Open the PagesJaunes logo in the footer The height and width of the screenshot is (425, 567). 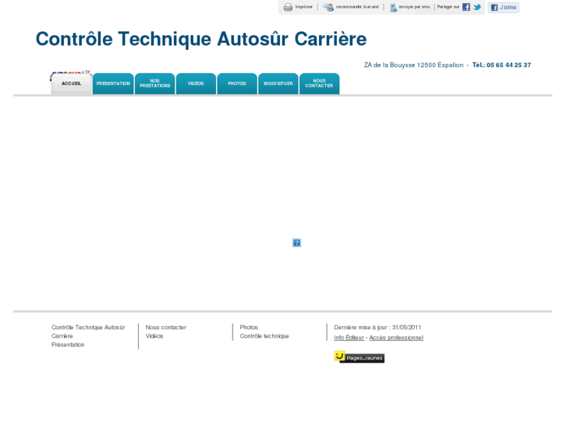(x=359, y=357)
